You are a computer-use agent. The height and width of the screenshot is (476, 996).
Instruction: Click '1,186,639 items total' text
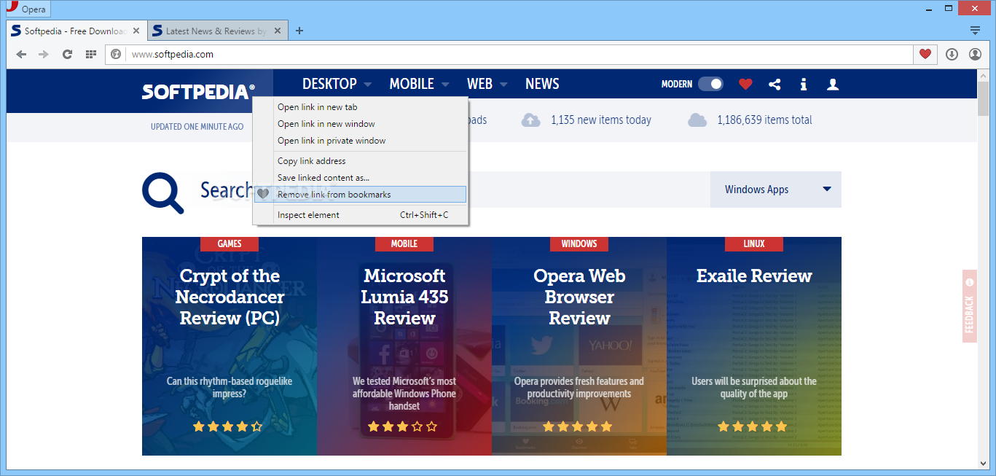pos(764,120)
